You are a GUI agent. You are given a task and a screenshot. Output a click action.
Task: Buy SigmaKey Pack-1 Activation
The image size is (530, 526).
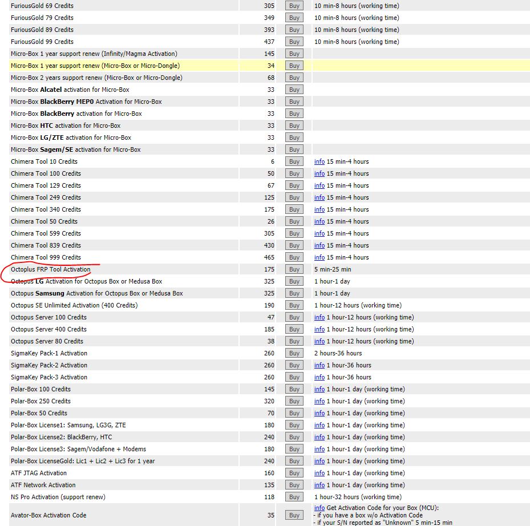click(294, 353)
